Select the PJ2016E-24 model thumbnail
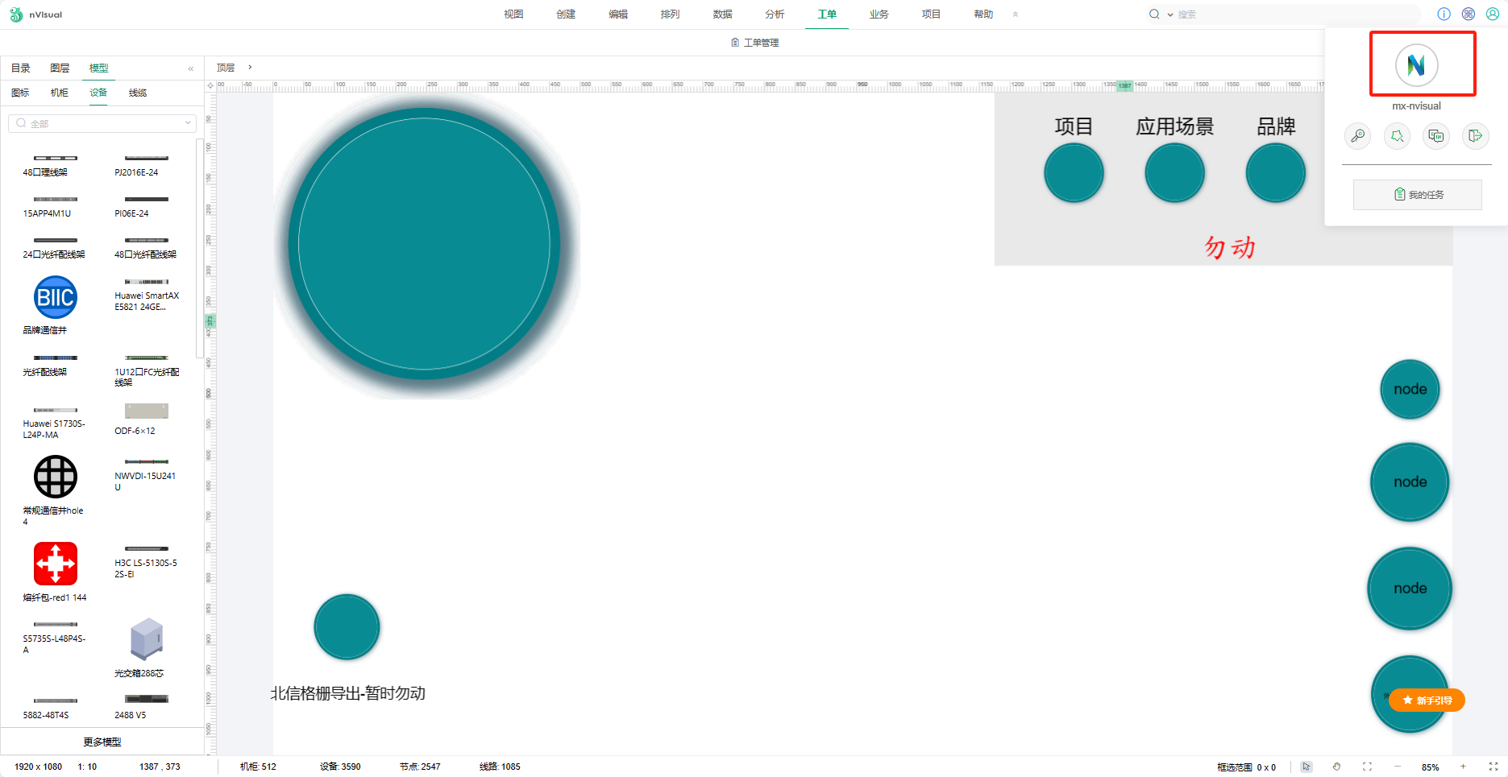This screenshot has width=1508, height=777. tap(147, 158)
